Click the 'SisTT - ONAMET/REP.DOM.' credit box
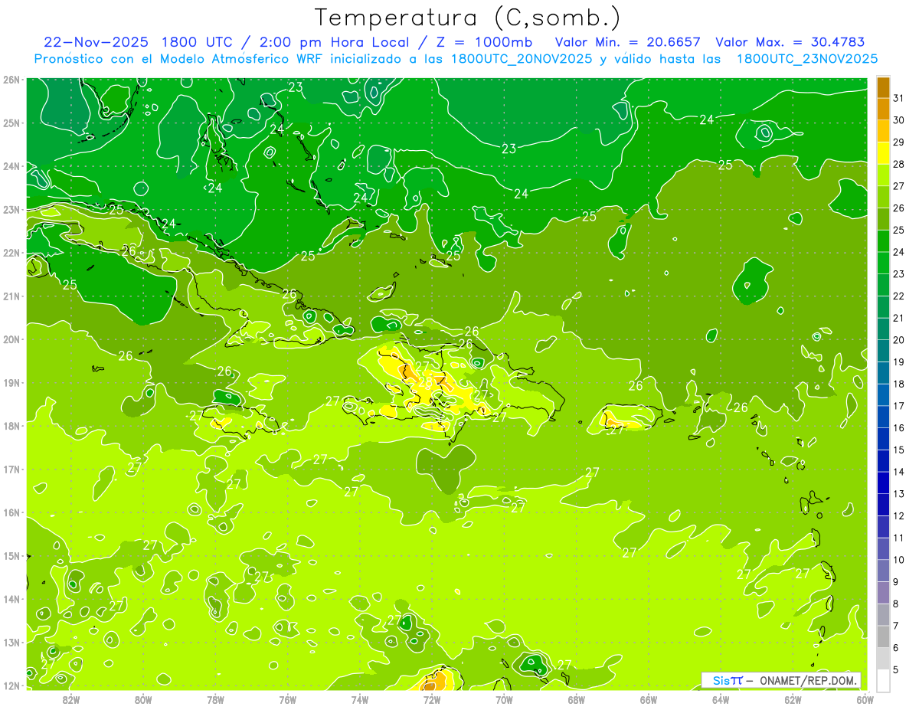Image resolution: width=919 pixels, height=710 pixels. pyautogui.click(x=781, y=680)
